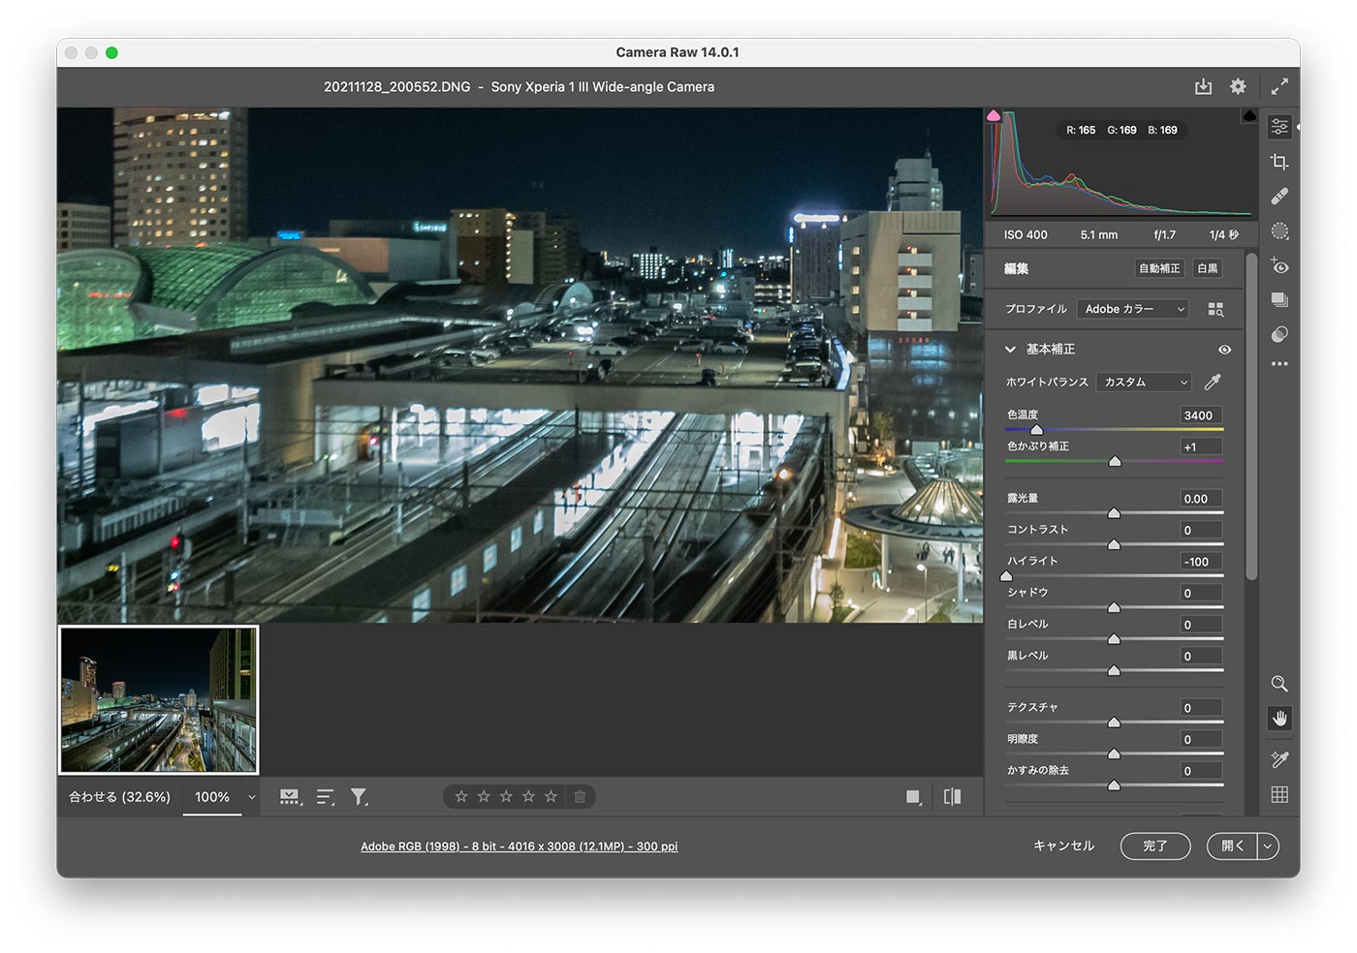Rate the image one star

pos(461,796)
